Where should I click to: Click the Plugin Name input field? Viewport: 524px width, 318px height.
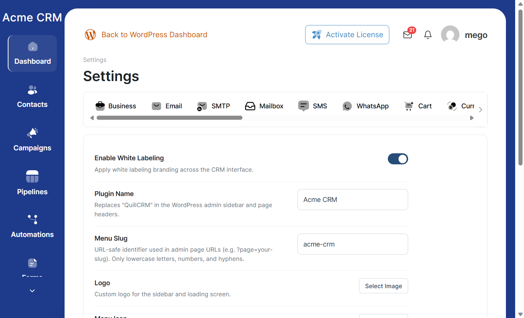point(352,199)
